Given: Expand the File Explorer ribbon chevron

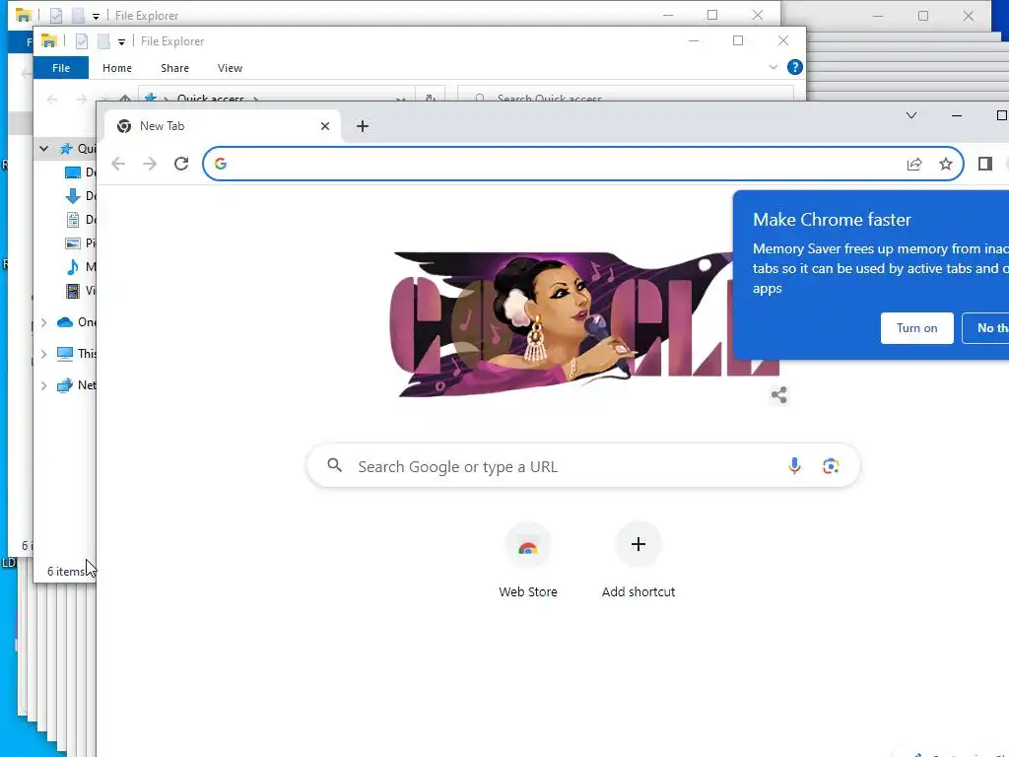Looking at the screenshot, I should pos(773,67).
